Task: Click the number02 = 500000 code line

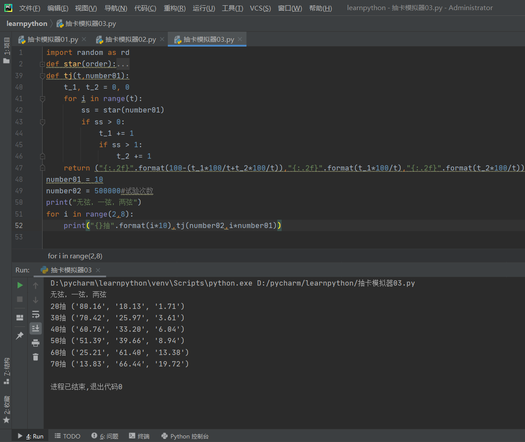Action: pyautogui.click(x=99, y=191)
